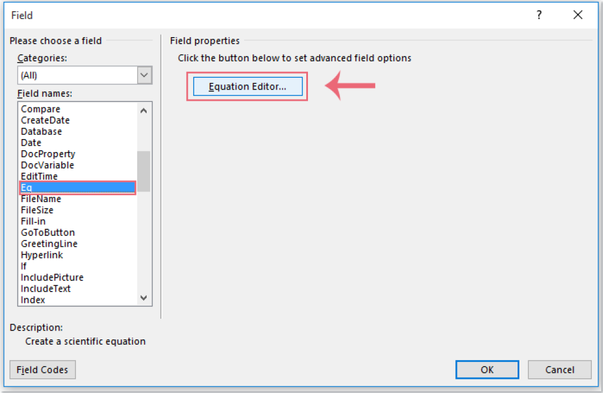This screenshot has height=393, width=603.
Task: Click the scrollbar up arrow
Action: pyautogui.click(x=143, y=109)
